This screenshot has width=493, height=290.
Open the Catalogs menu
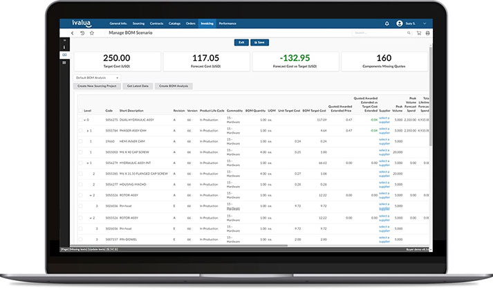(174, 24)
